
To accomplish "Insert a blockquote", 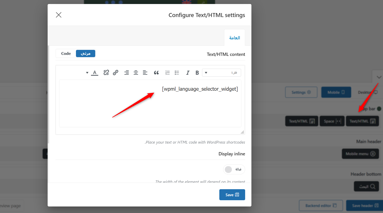I will [x=156, y=73].
